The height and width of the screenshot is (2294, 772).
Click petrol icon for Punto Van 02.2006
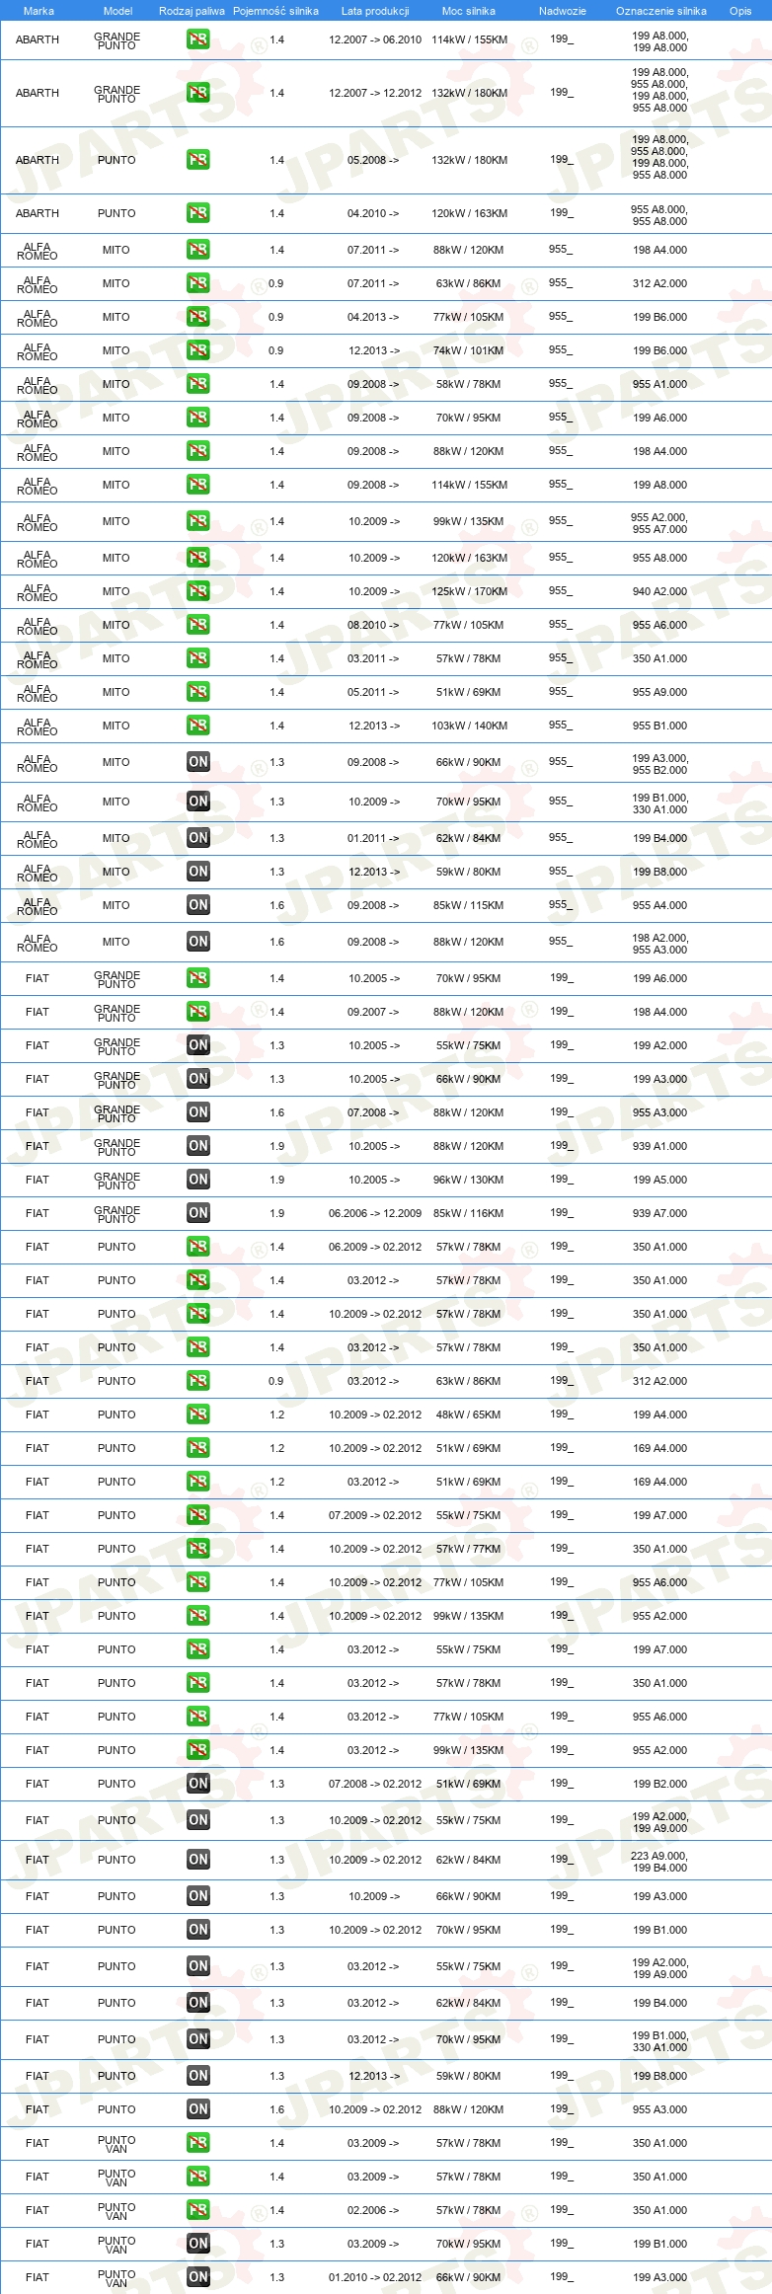coord(197,2210)
